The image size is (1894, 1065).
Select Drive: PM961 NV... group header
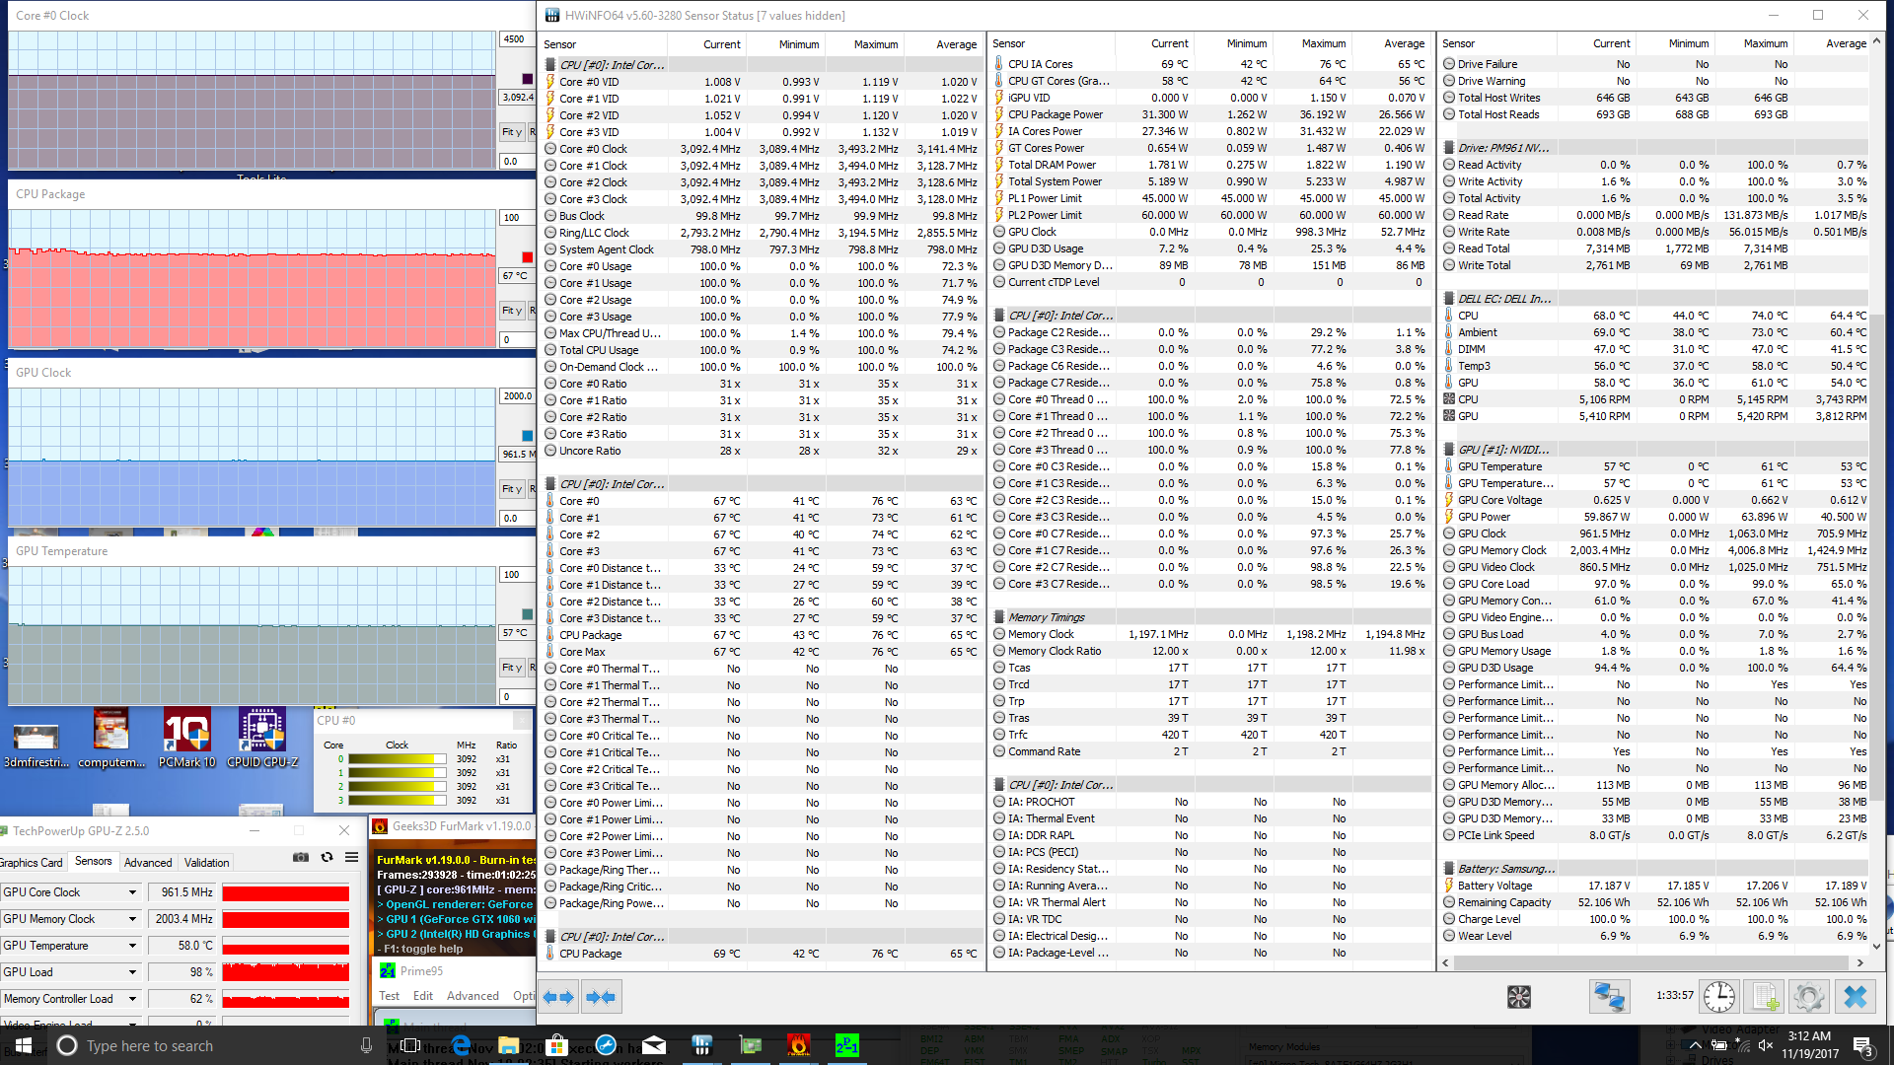pyautogui.click(x=1655, y=148)
